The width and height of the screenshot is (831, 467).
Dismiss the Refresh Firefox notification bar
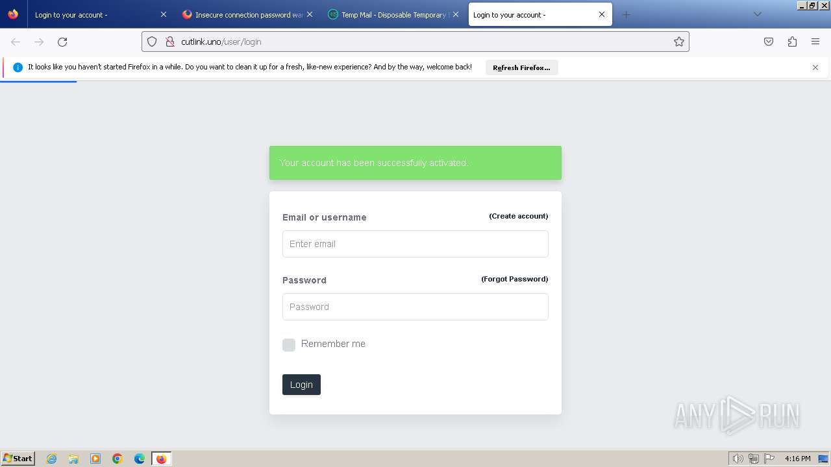(x=815, y=67)
